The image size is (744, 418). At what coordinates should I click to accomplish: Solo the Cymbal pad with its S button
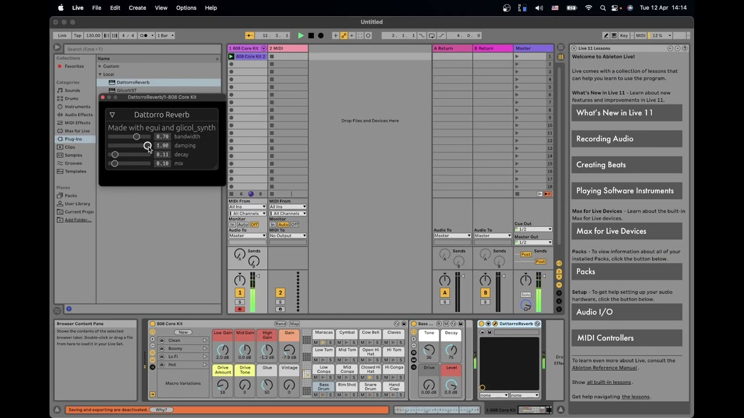(x=355, y=343)
